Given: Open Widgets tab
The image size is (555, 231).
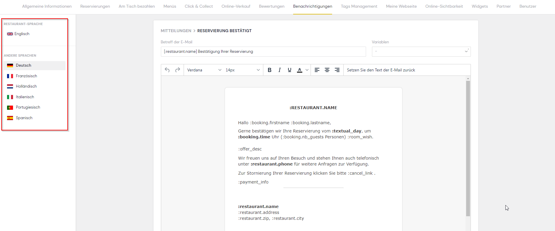Looking at the screenshot, I should click(x=480, y=6).
